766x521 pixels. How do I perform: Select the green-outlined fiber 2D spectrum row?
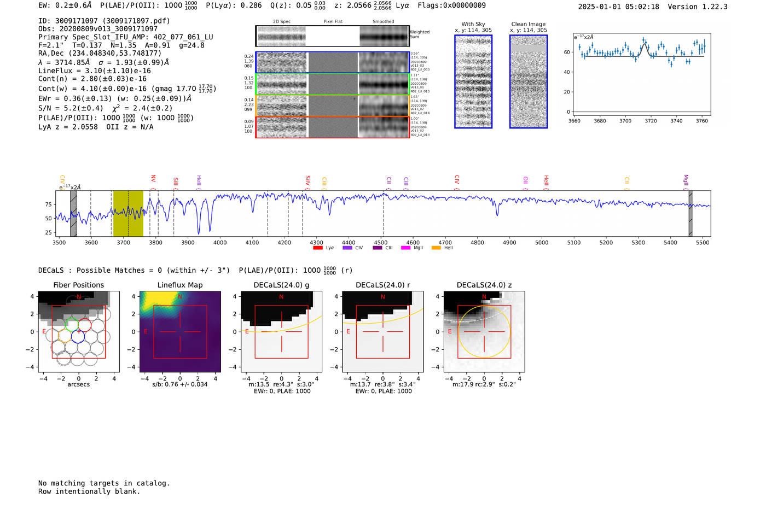332,84
